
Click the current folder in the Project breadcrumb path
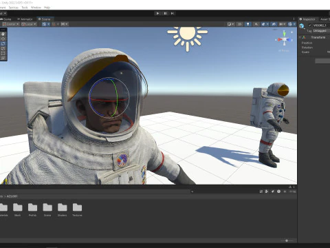pos(12,196)
